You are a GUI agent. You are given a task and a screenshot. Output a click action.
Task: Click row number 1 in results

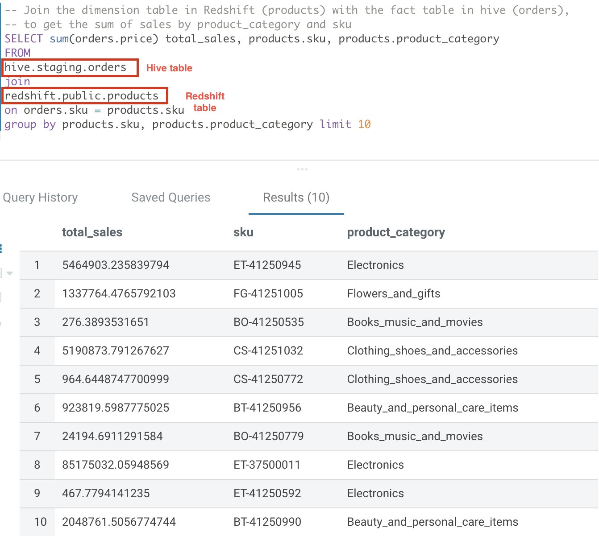coord(37,265)
